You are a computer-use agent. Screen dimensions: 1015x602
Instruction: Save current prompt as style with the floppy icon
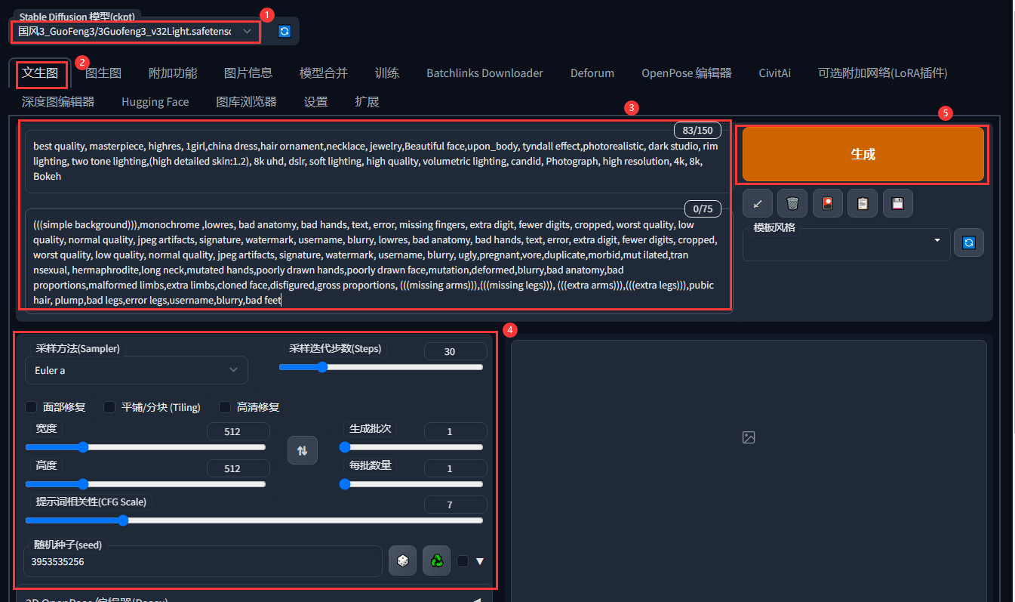(x=898, y=202)
